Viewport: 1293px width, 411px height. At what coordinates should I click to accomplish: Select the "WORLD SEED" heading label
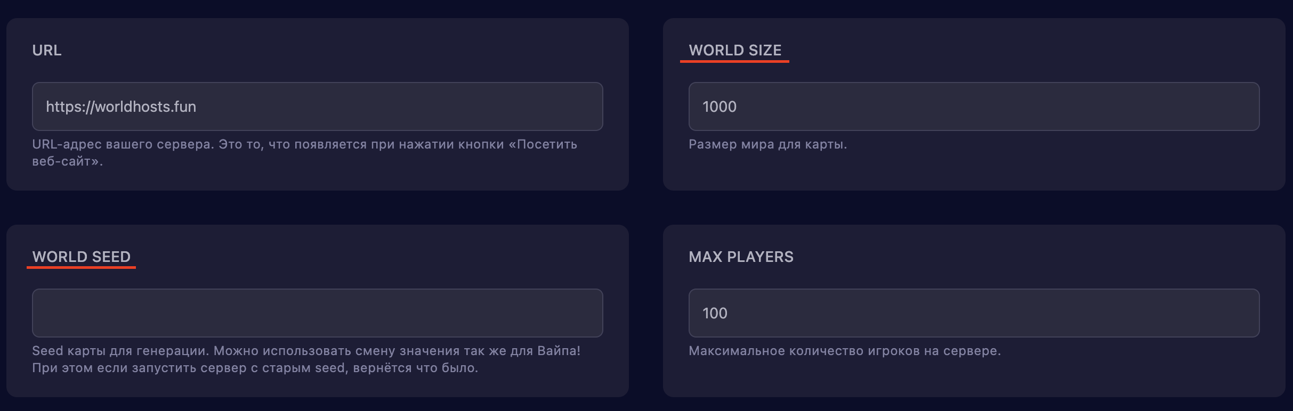(x=81, y=257)
